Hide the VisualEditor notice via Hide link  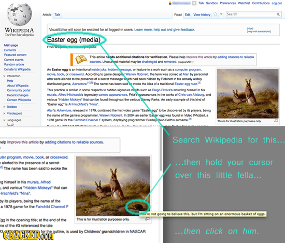pos(250,28)
